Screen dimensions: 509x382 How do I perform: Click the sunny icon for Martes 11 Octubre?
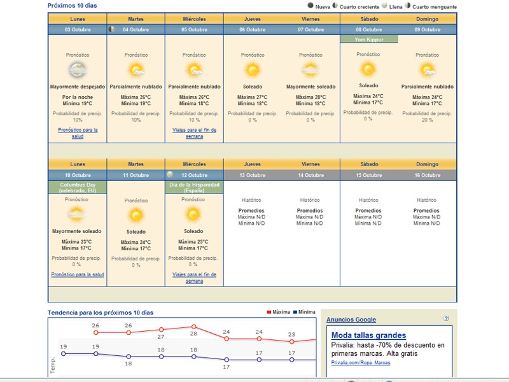click(136, 215)
